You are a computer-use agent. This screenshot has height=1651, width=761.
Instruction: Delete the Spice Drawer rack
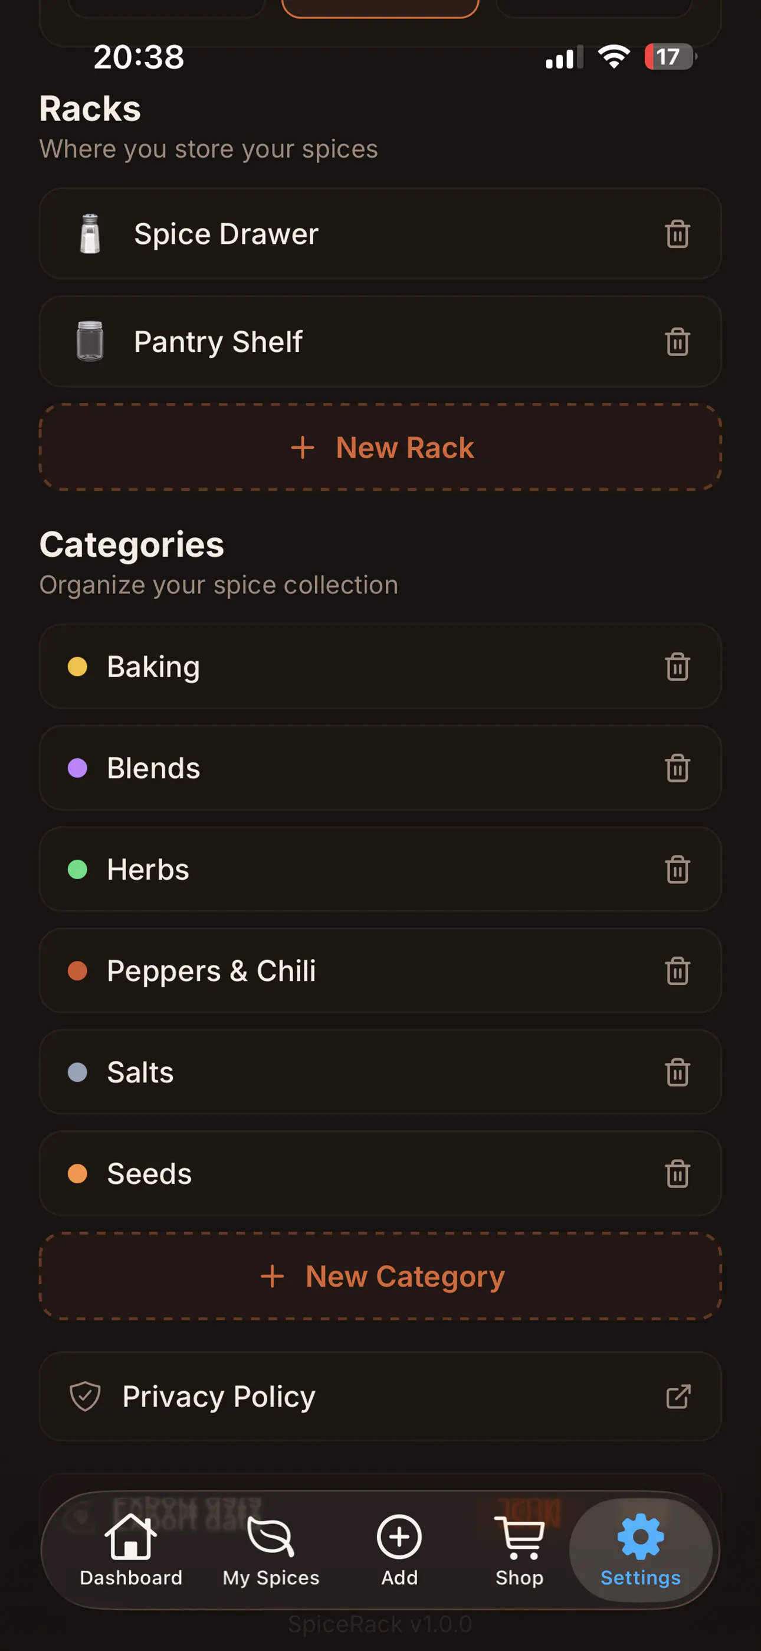[677, 234]
